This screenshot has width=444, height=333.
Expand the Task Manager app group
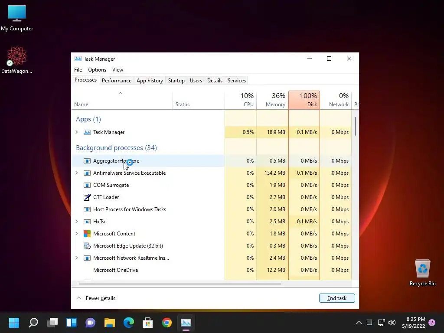76,132
